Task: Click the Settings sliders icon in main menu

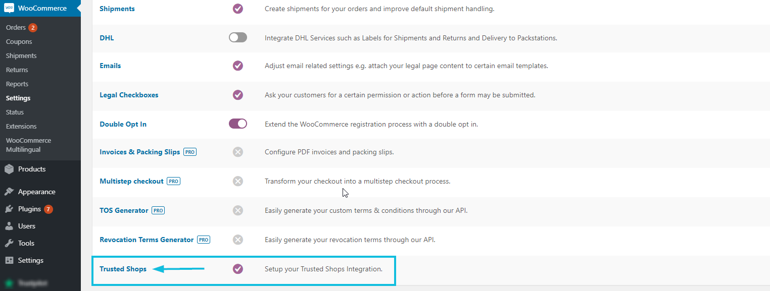Action: pyautogui.click(x=9, y=260)
